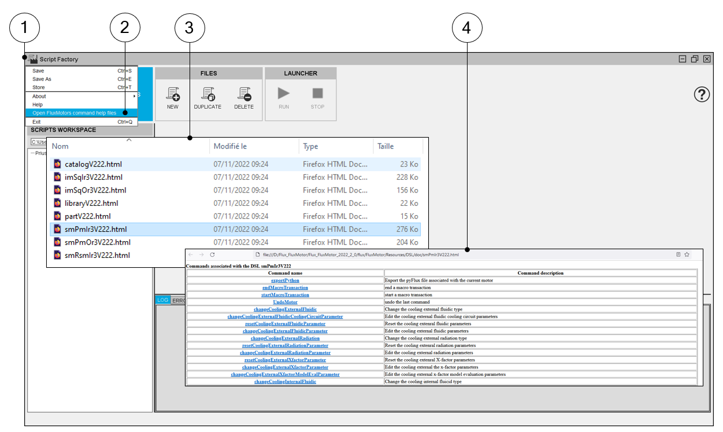Click the DELETE script icon

244,94
